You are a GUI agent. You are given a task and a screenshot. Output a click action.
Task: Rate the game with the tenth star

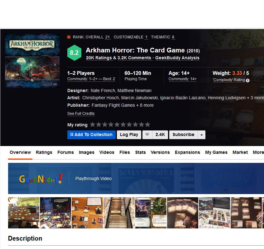tap(148, 124)
